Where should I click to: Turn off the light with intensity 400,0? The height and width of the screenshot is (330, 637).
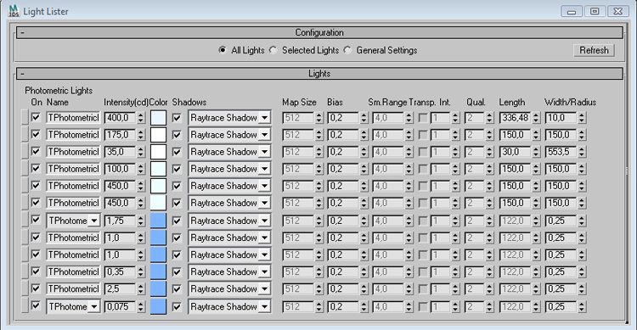(37, 118)
